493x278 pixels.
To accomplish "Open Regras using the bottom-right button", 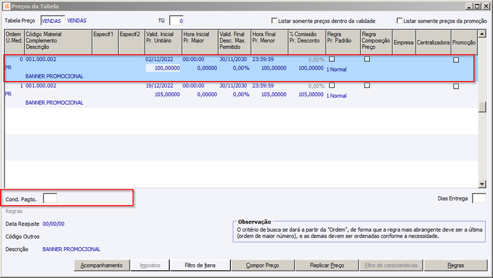I will (x=456, y=266).
